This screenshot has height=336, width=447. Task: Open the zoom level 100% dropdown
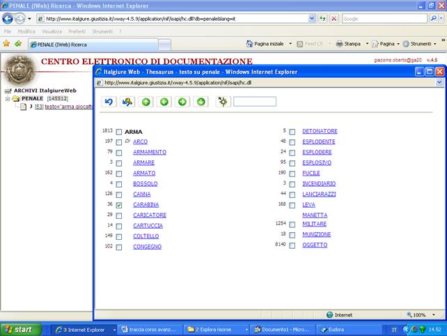pos(434,315)
